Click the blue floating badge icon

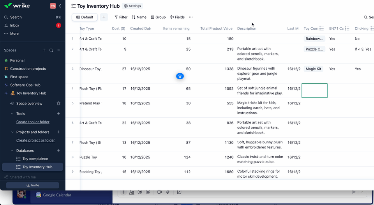coord(180,76)
